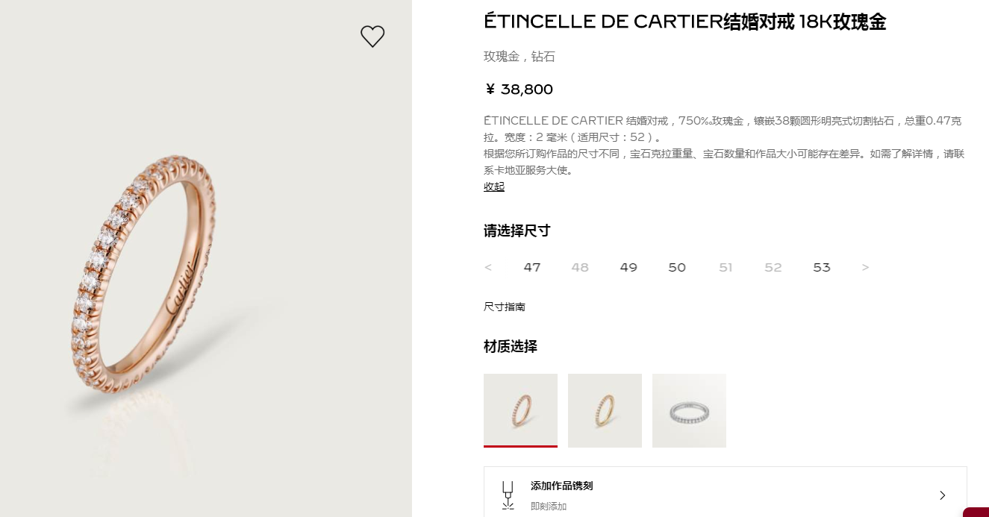The image size is (989, 517).
Task: Open engraving panel via right chevron
Action: pyautogui.click(x=942, y=495)
